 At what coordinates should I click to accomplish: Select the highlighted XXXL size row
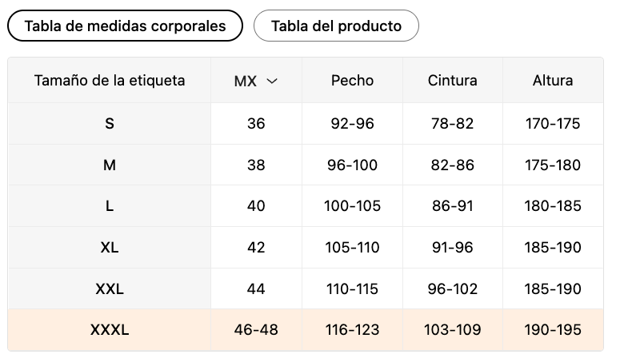point(110,330)
